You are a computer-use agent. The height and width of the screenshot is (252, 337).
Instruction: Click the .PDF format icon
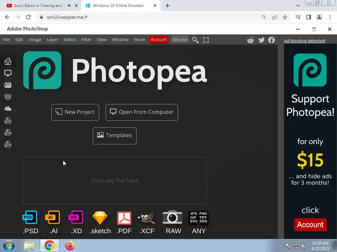(x=124, y=218)
